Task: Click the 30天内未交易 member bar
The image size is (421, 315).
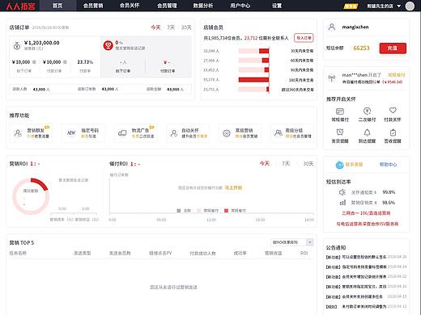Action: (253, 51)
